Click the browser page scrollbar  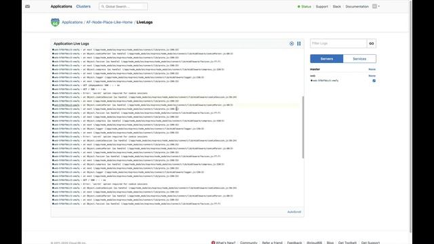point(410,116)
